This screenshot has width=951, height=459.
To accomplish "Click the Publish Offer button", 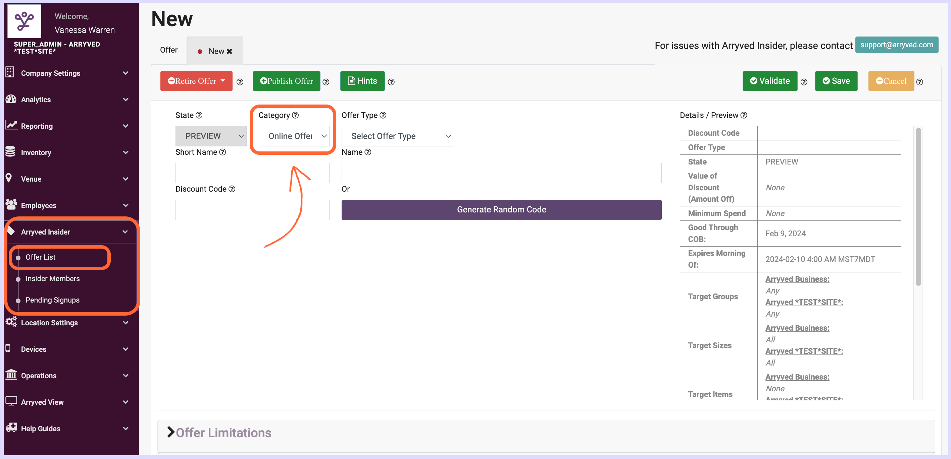I will click(x=286, y=81).
